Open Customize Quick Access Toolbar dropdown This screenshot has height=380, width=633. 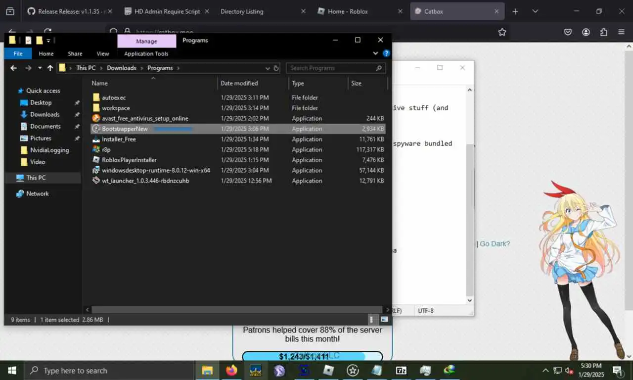tap(48, 41)
